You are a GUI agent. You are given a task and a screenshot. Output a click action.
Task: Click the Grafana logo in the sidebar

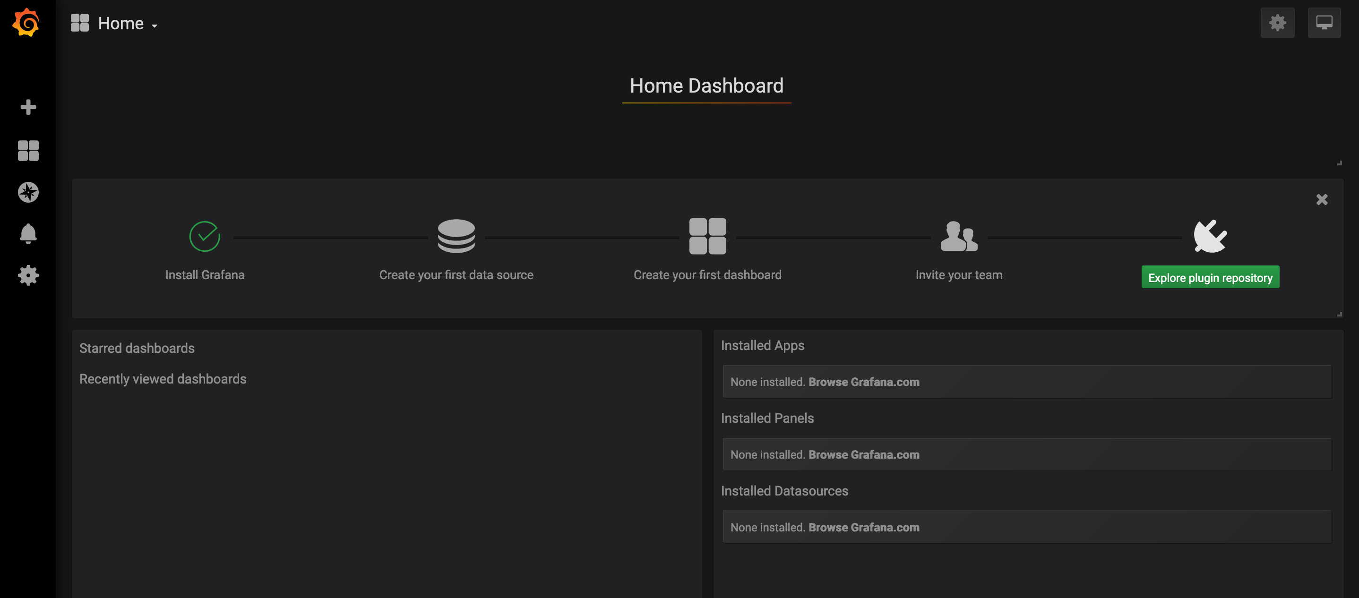26,23
